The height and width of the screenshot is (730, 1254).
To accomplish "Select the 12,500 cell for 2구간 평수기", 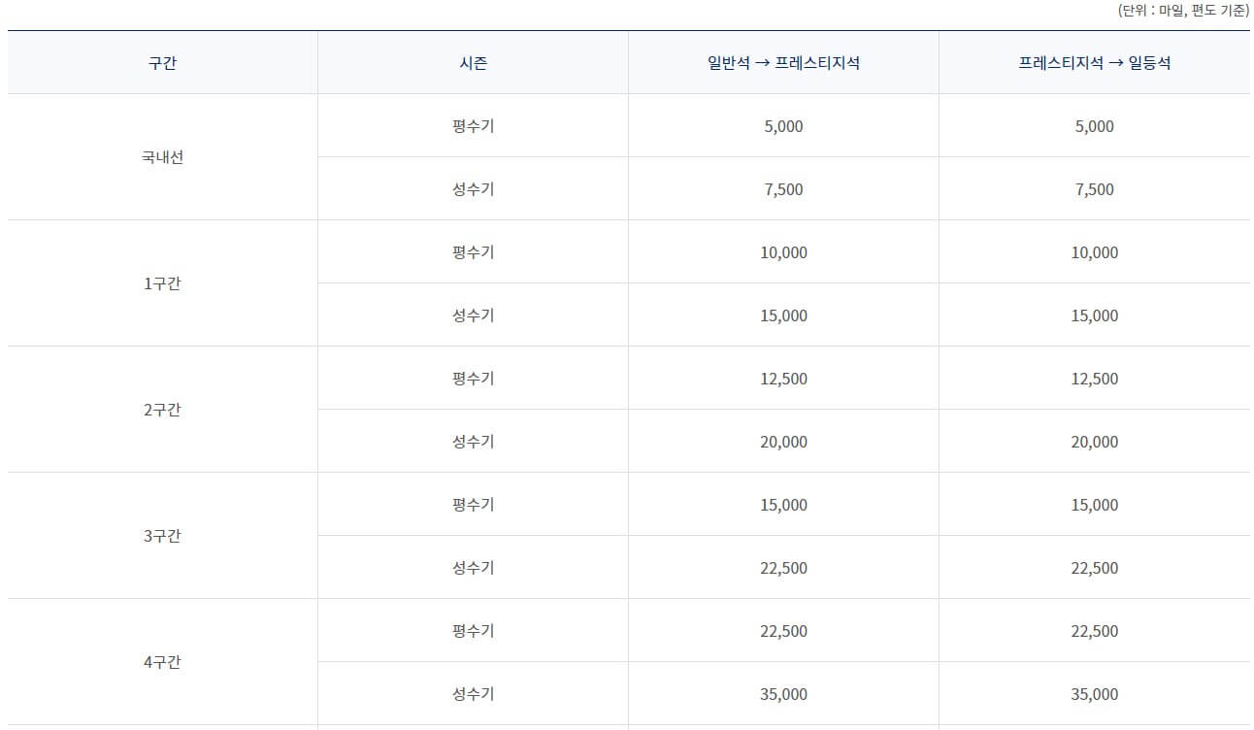I will [782, 378].
